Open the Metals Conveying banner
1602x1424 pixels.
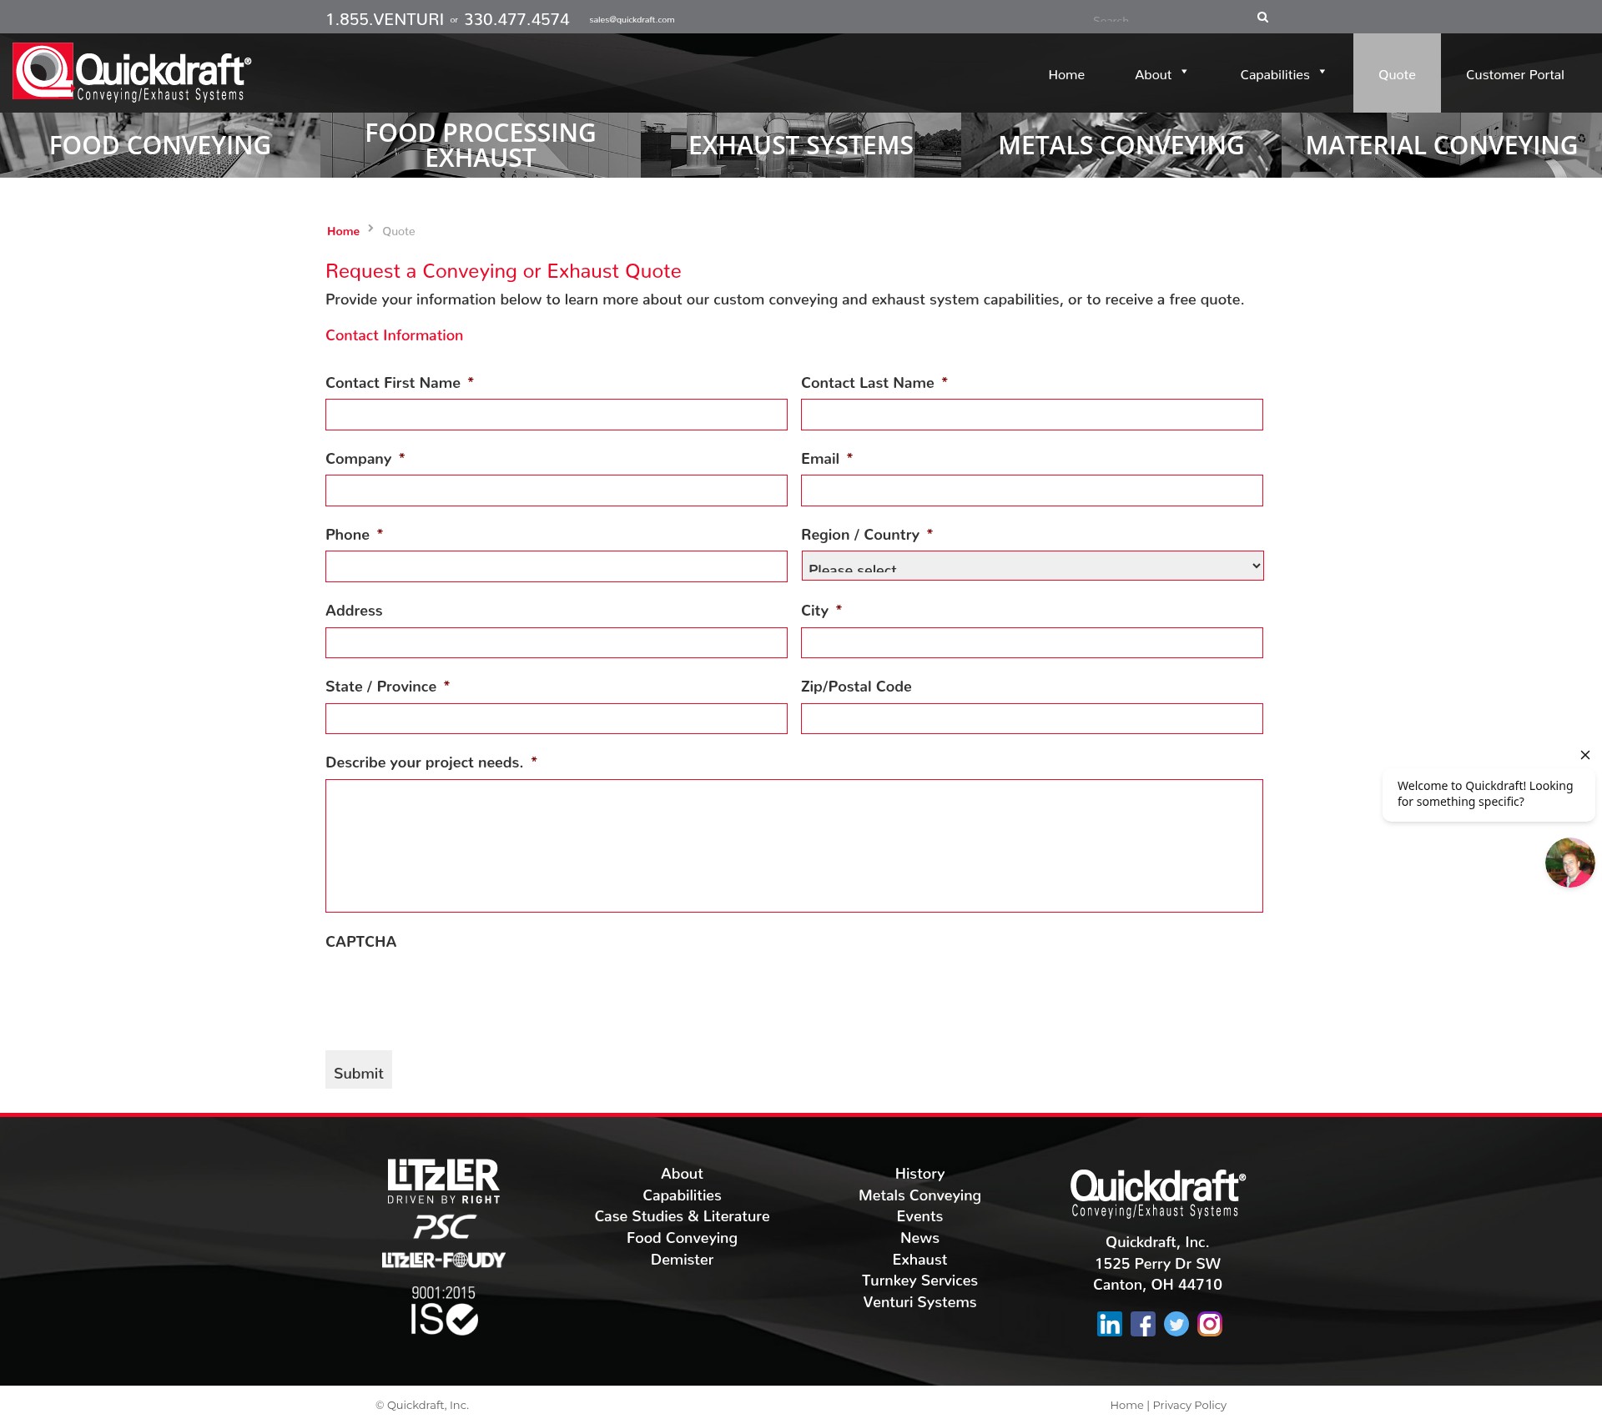(1121, 145)
